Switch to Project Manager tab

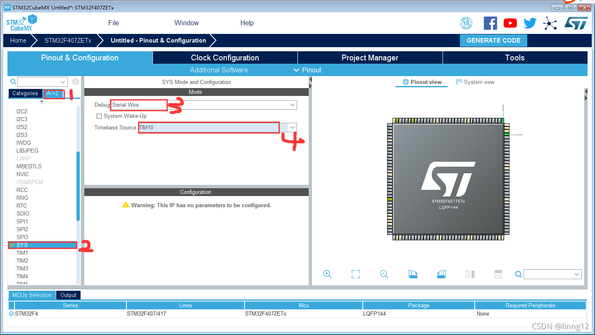pyautogui.click(x=370, y=57)
